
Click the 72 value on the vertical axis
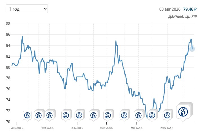click(8, 111)
